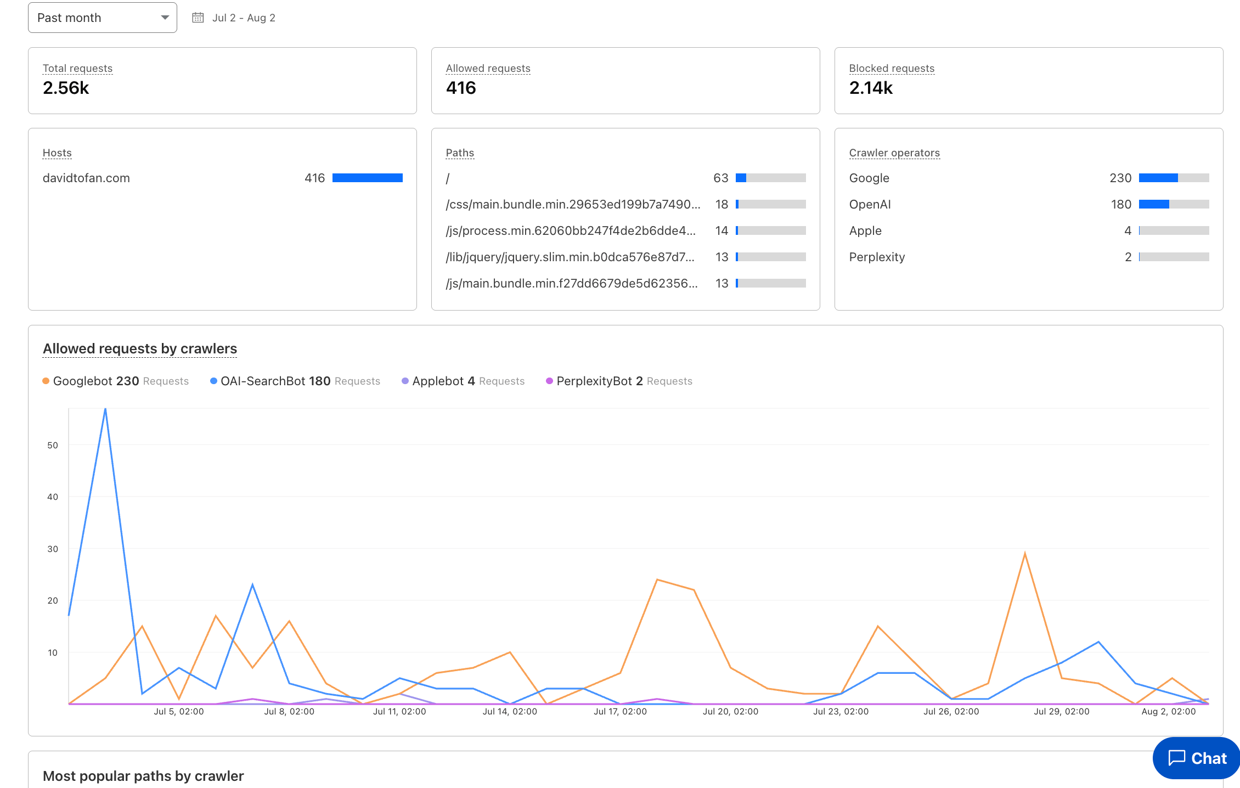This screenshot has width=1240, height=788.
Task: Select davidtofan.com under Hosts
Action: click(86, 177)
